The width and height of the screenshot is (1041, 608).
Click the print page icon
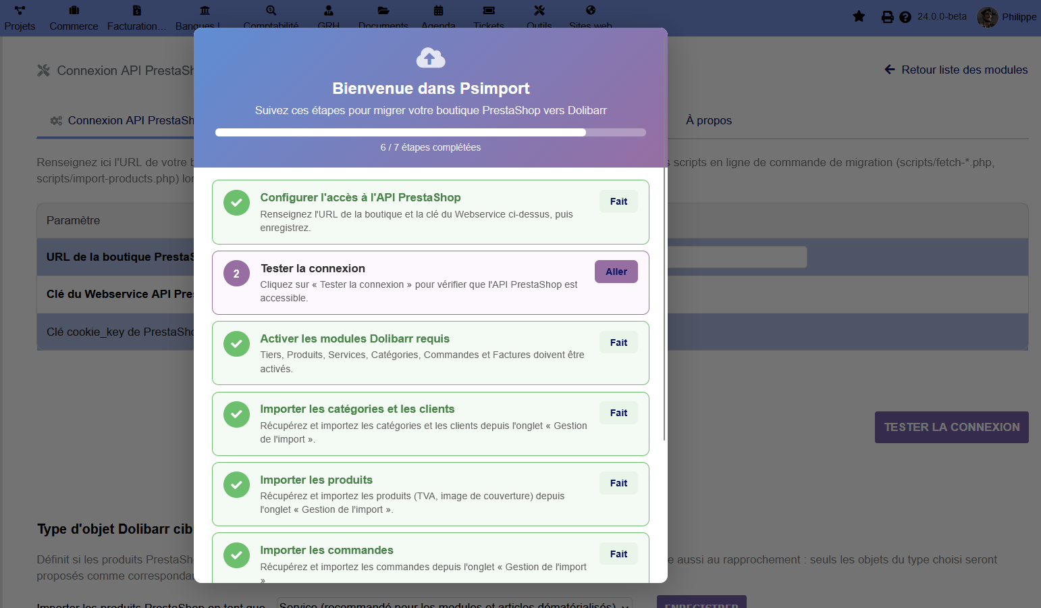coord(888,17)
